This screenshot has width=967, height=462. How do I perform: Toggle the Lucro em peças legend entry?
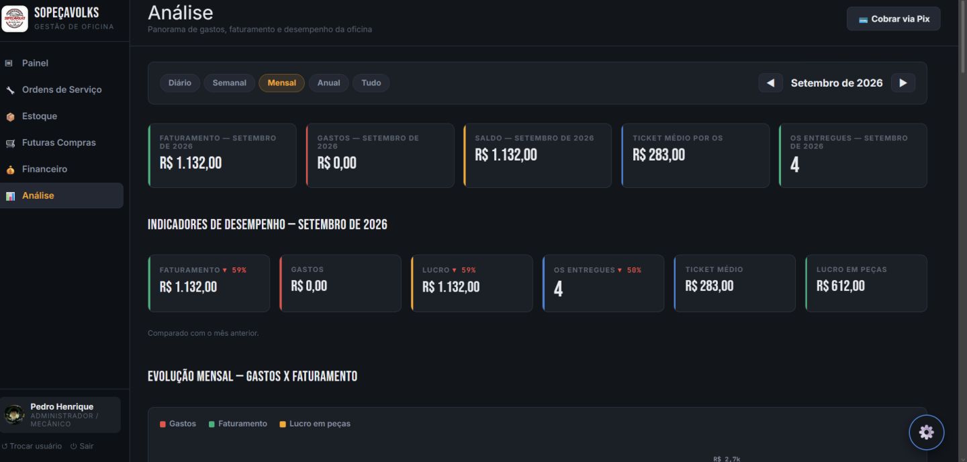[x=315, y=424]
